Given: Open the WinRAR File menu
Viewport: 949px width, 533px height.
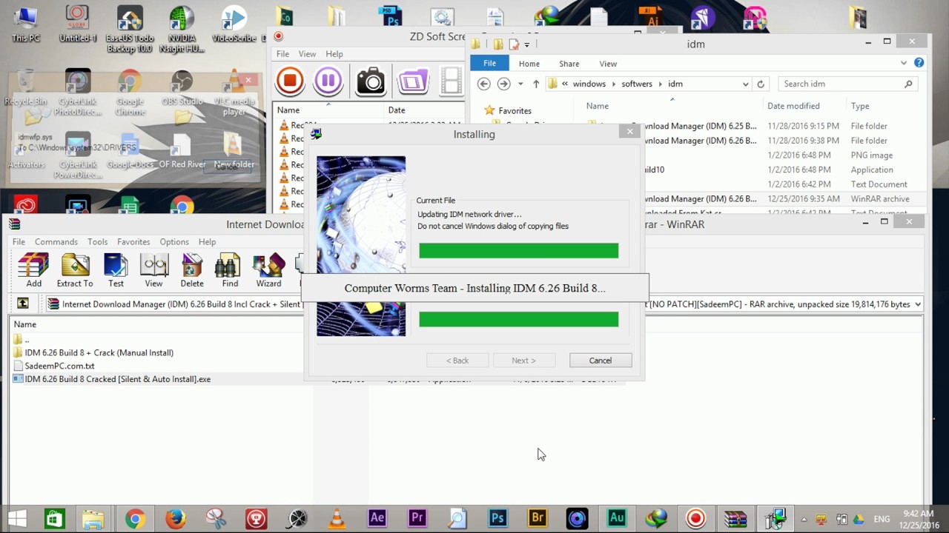Looking at the screenshot, I should coord(19,241).
